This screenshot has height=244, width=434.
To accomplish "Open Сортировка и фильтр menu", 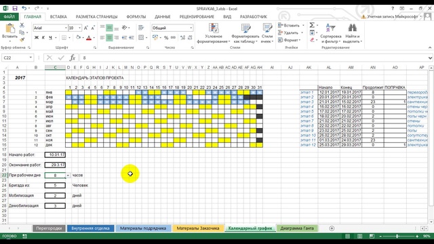I will 331,33.
